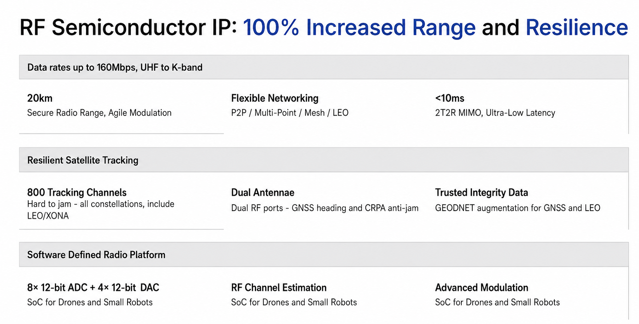Screen dimensions: 639x324
Task: Open the 'Software Defined Radio Platform' section header
Action: (324, 254)
